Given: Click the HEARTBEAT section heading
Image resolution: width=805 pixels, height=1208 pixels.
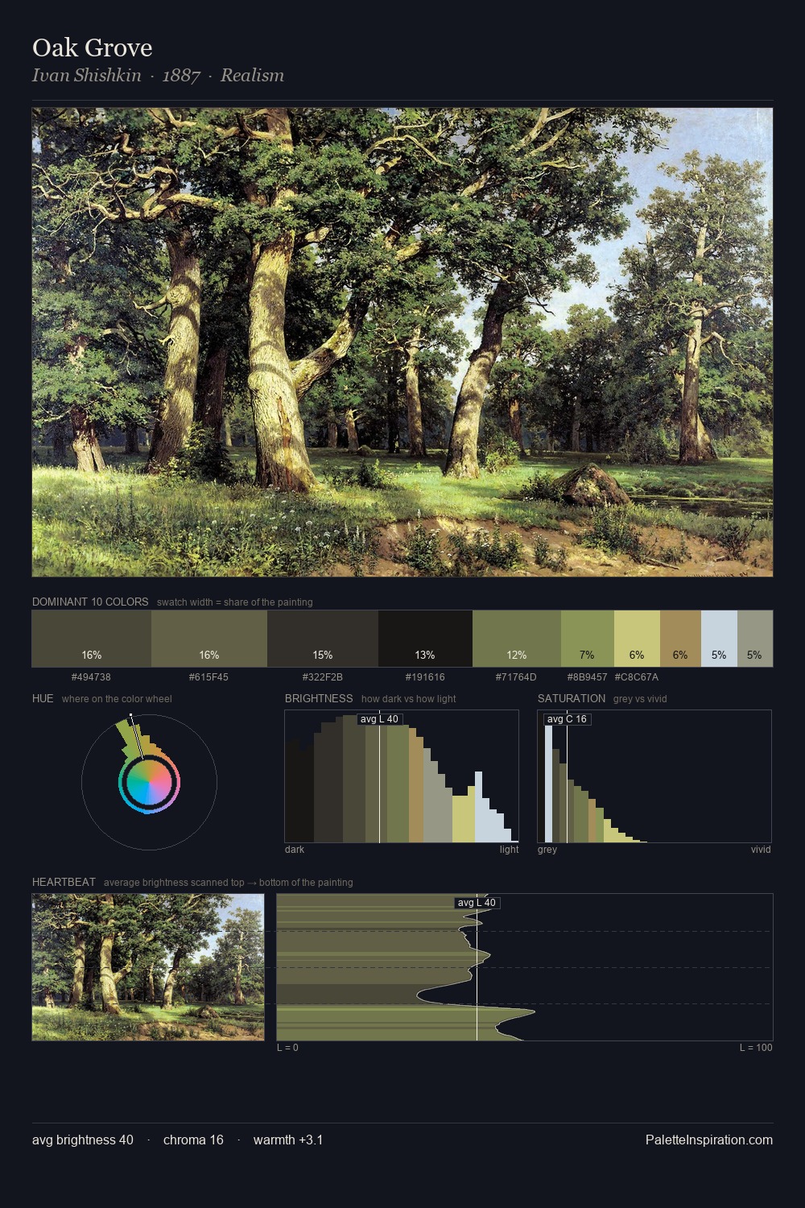Looking at the screenshot, I should tap(64, 882).
